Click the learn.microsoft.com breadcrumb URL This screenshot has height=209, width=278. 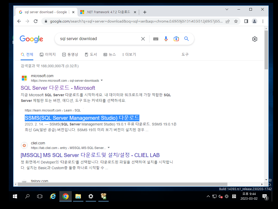53,110
